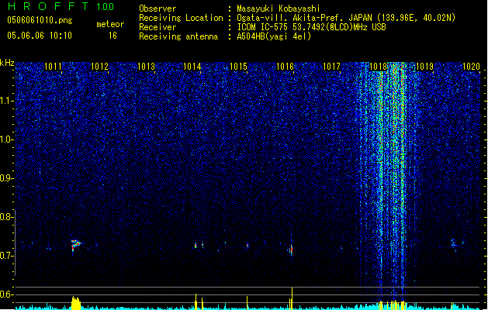Screen dimensions: 488x310
Task: Click the yellow power spike at 1015
Action: (247, 303)
